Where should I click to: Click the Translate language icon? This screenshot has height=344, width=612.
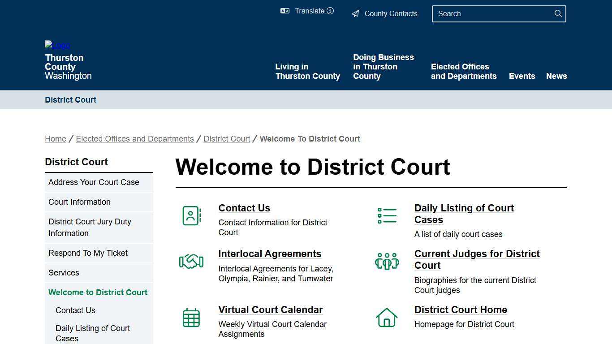(x=285, y=11)
